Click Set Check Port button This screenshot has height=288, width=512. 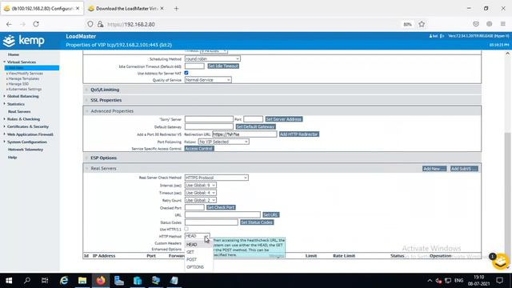(x=221, y=208)
